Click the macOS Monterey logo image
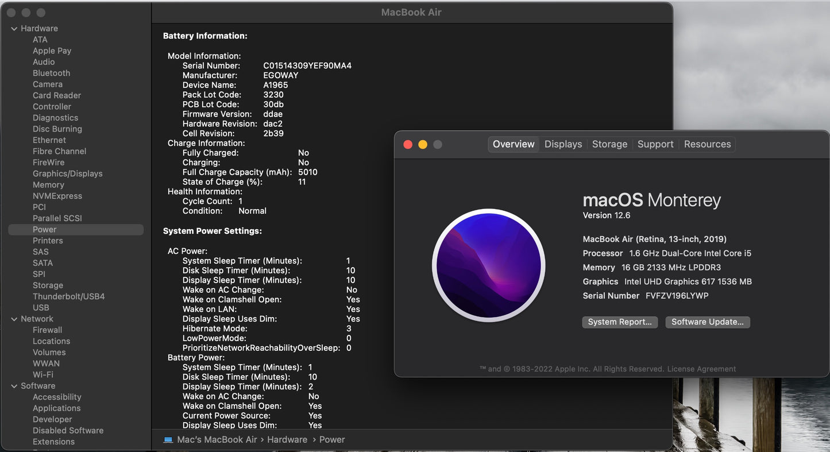This screenshot has width=830, height=452. click(x=488, y=265)
